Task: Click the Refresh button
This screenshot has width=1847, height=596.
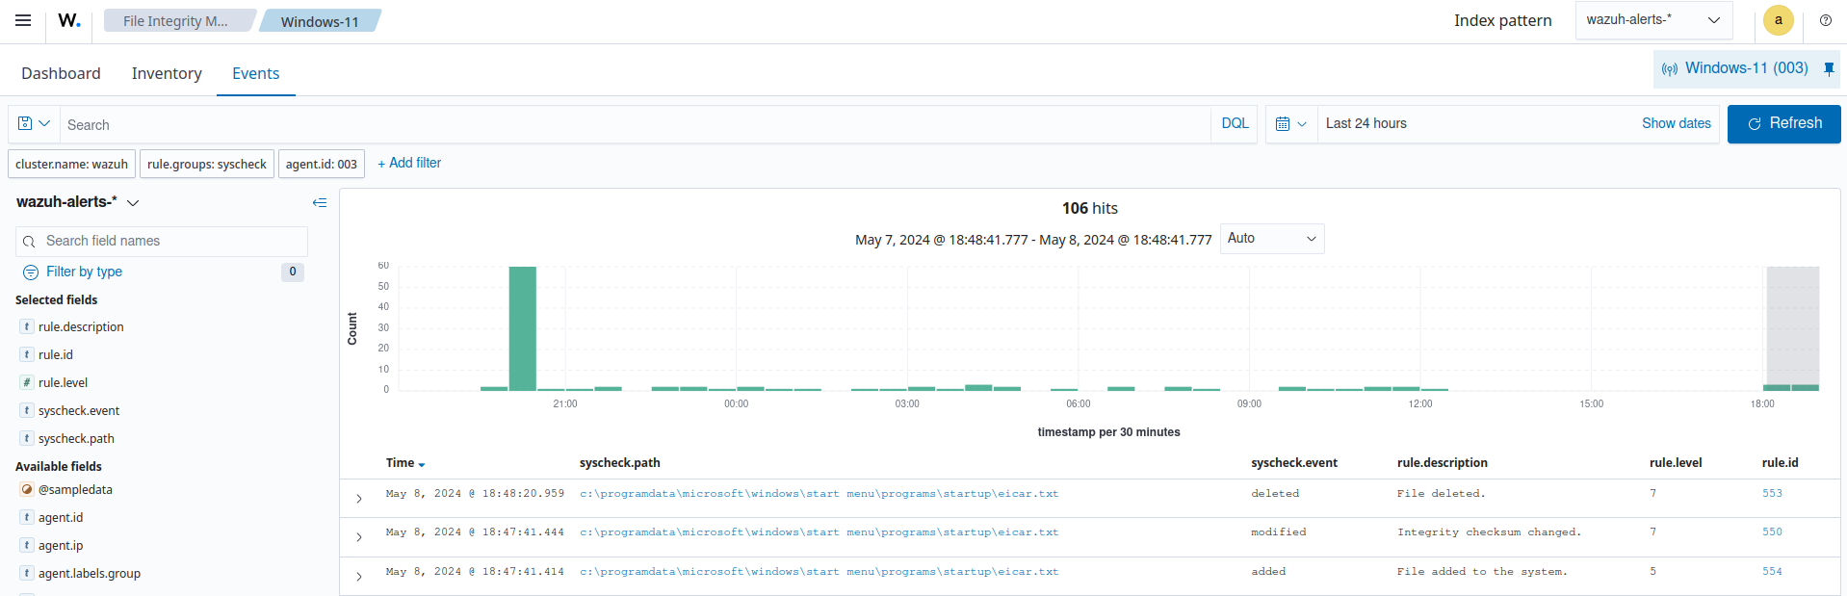Action: coord(1783,124)
